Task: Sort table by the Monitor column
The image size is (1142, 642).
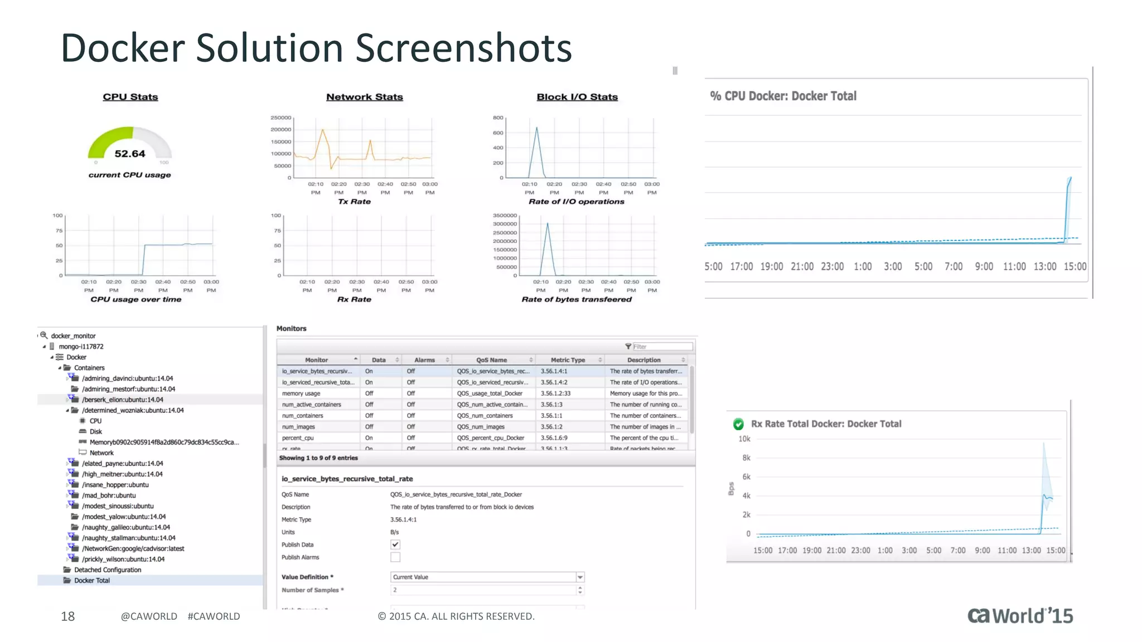Action: point(318,360)
